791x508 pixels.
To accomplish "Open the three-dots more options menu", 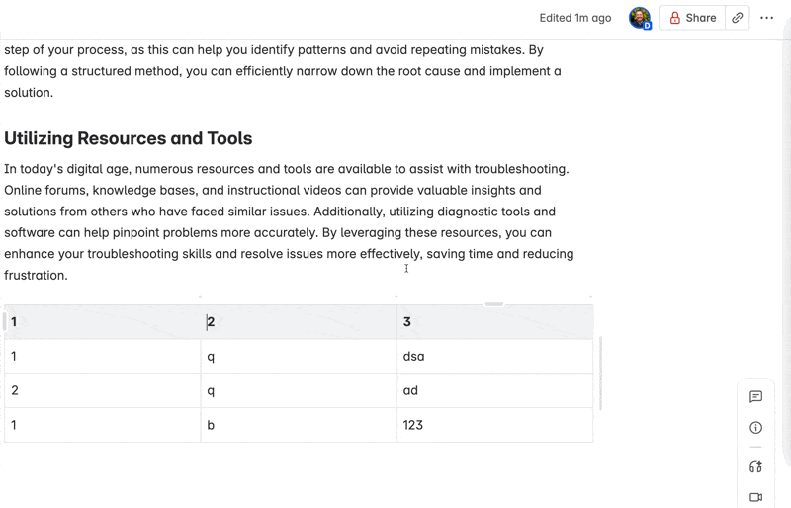I will (767, 18).
